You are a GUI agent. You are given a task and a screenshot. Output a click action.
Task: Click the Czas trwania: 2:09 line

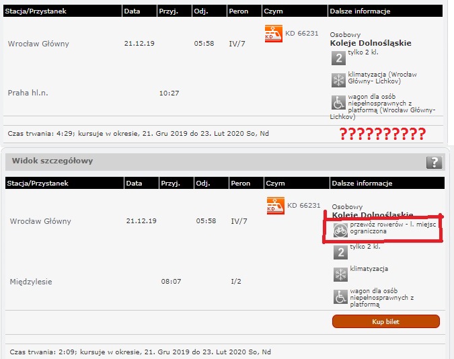(x=141, y=352)
